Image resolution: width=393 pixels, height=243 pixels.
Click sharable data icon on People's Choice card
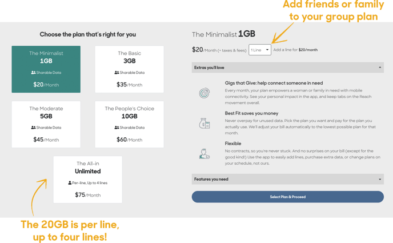pyautogui.click(x=117, y=128)
